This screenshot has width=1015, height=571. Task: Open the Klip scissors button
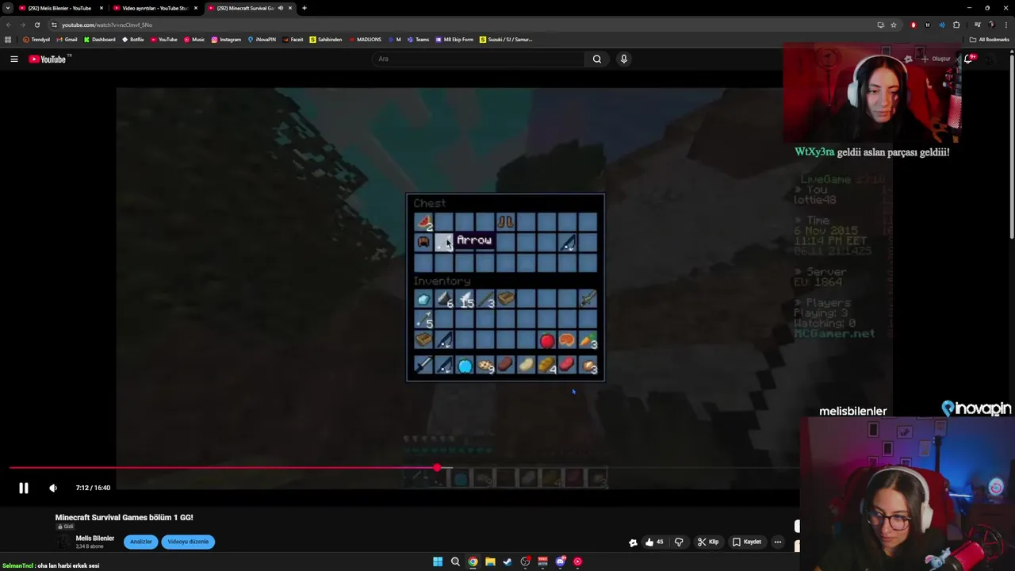click(x=708, y=542)
